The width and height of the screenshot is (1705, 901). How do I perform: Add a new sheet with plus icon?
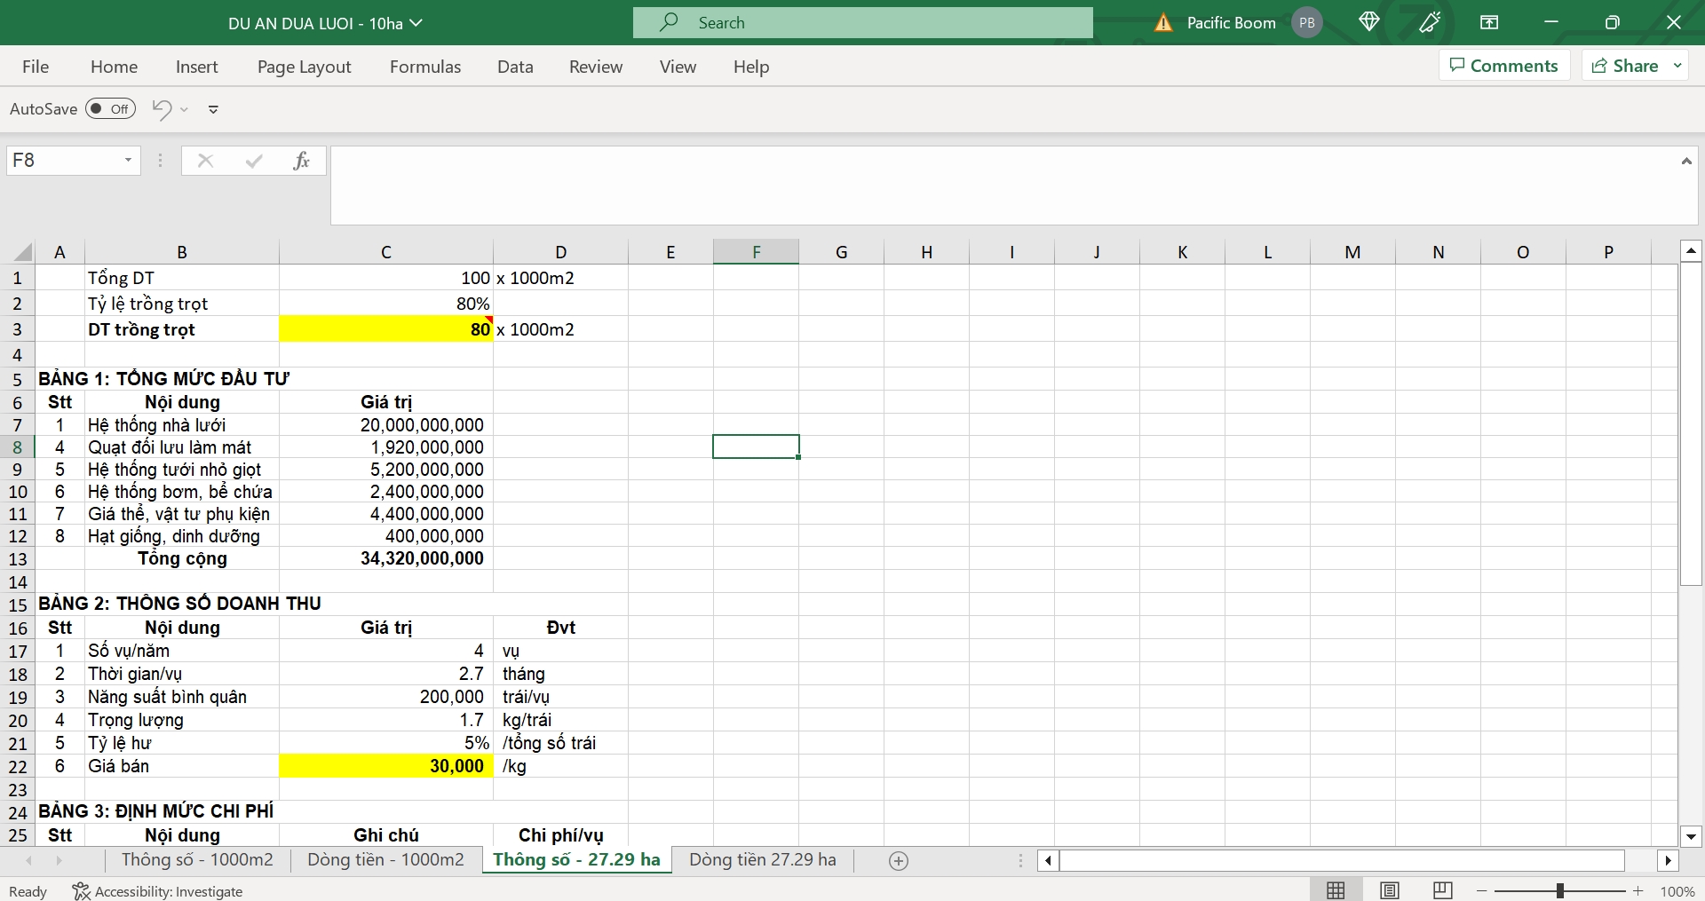point(899,861)
